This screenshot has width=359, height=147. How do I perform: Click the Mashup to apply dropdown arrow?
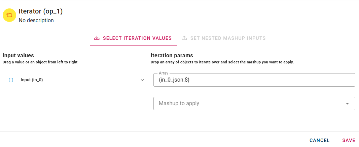pyautogui.click(x=347, y=104)
